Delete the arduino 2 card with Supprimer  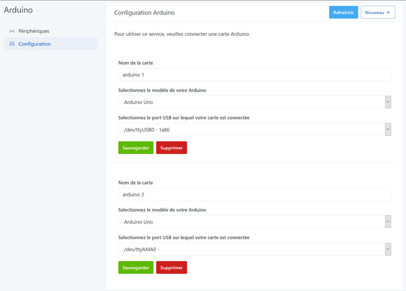(171, 267)
